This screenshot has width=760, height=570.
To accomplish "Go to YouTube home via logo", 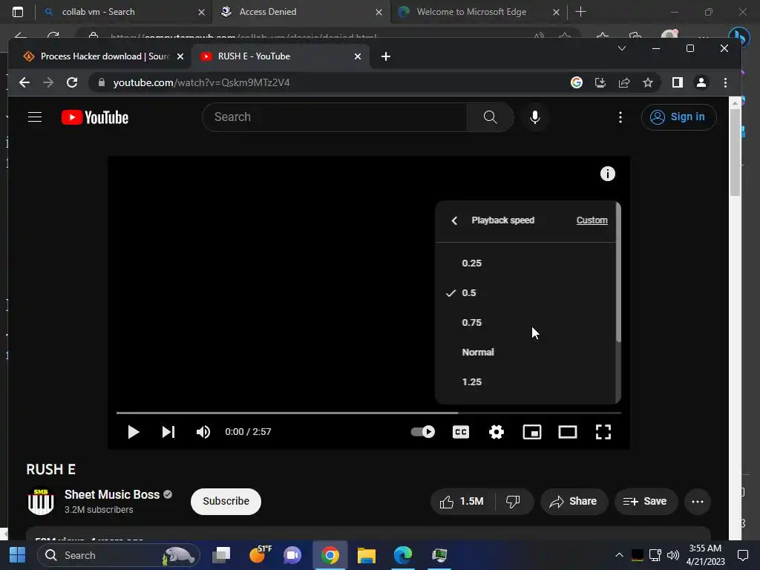I will (95, 117).
